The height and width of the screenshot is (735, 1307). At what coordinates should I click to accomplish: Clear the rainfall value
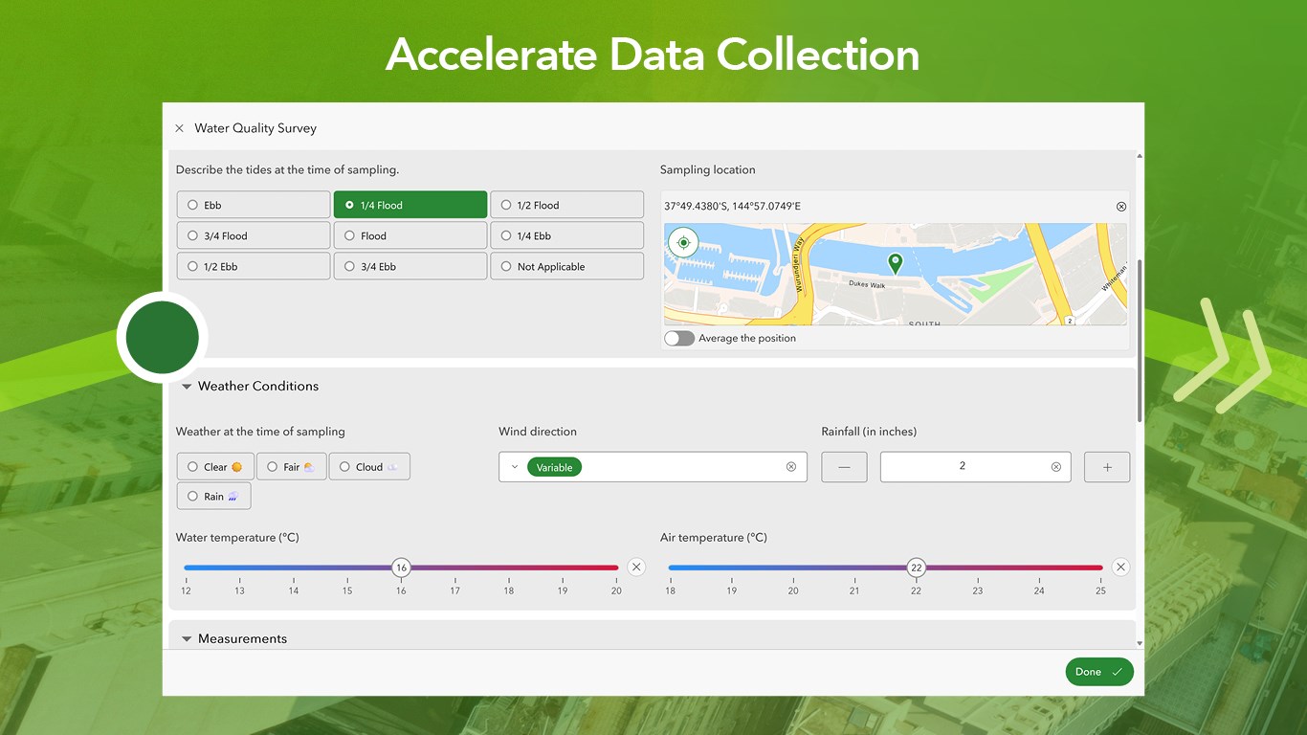(1056, 467)
